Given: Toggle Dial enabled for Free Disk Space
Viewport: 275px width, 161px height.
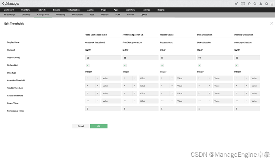Looking at the screenshot, I should pyautogui.click(x=125, y=65).
